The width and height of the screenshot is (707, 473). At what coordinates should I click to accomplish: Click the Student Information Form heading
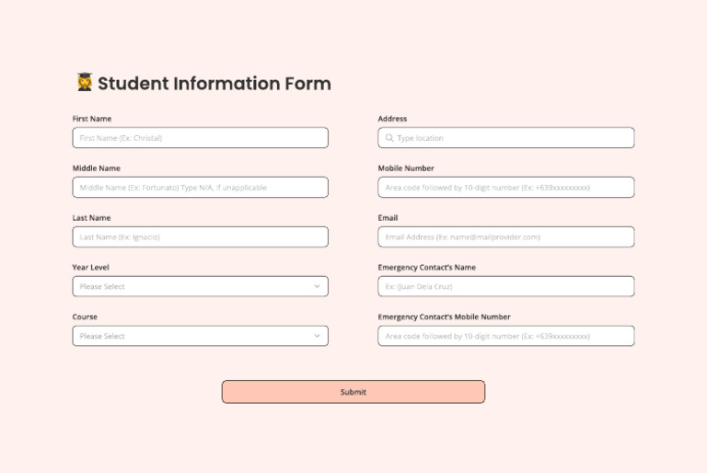[x=214, y=84]
